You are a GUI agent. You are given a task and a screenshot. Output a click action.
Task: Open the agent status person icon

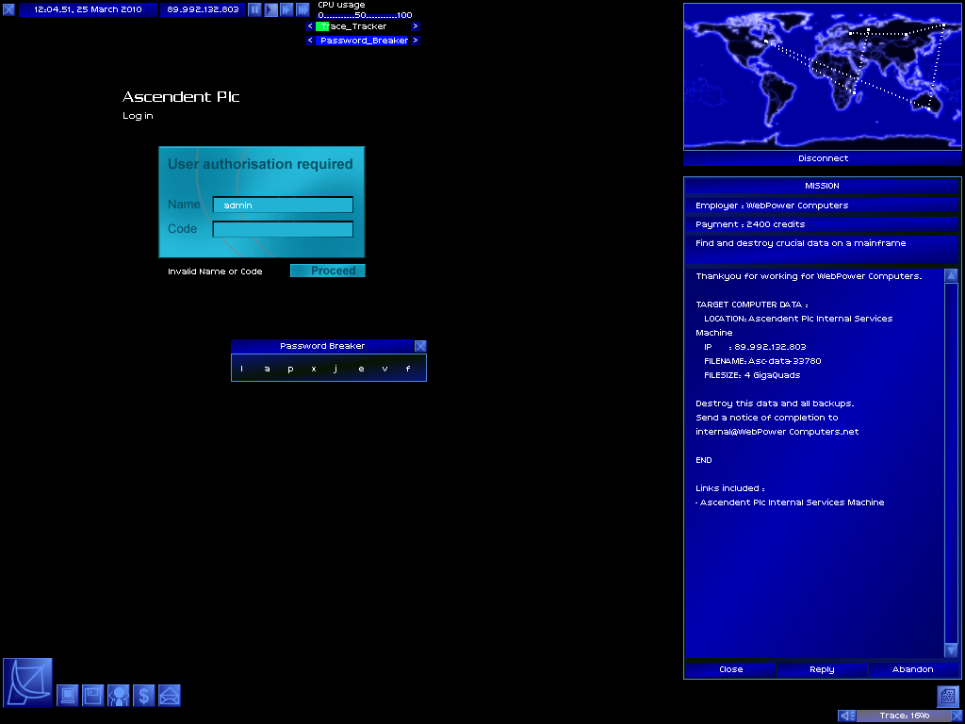coord(118,696)
